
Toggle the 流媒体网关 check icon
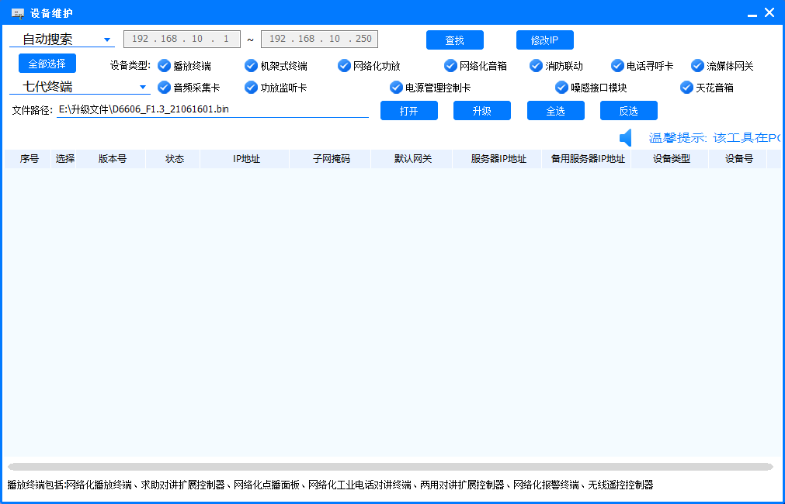[697, 65]
